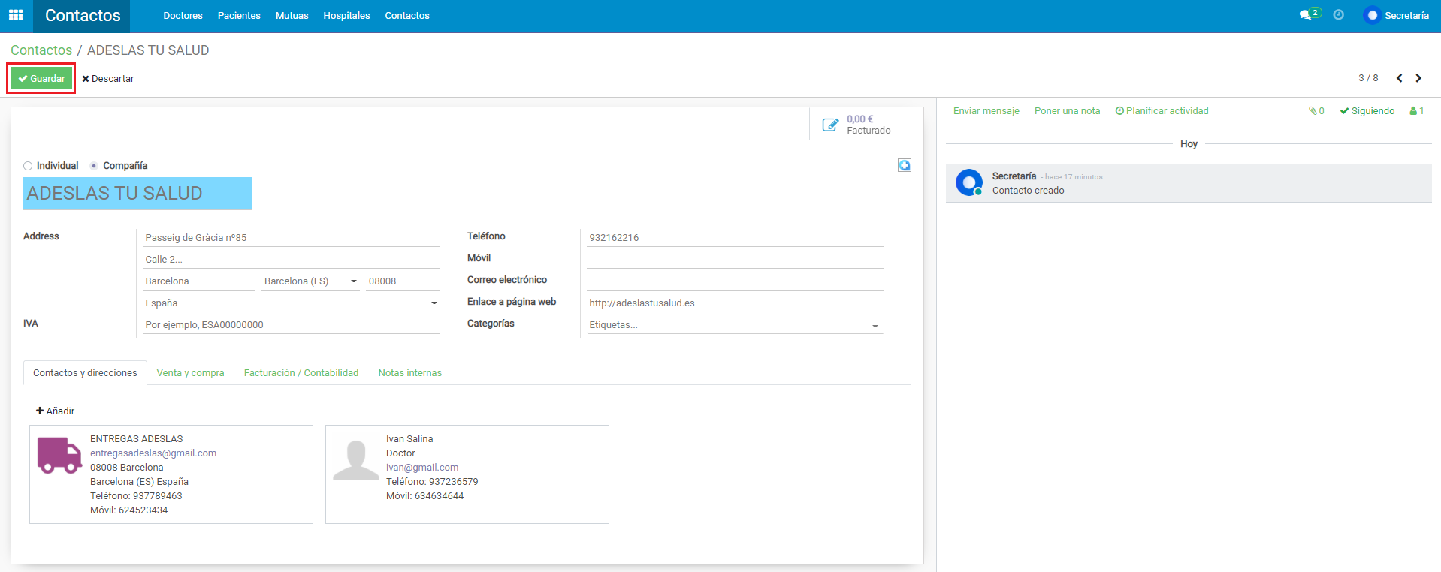Open the Pacientes menu
Screen dimensions: 1441x572
point(239,16)
